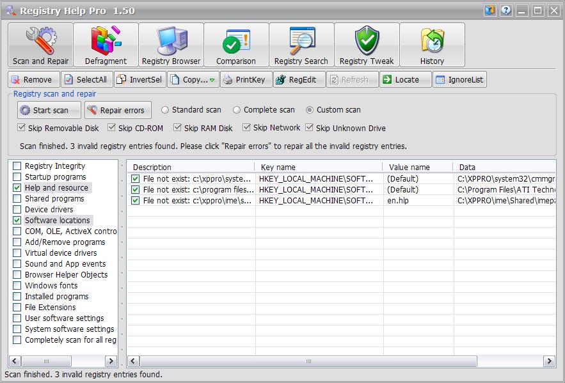Uncheck the en.hlp registry entry row
The width and height of the screenshot is (565, 383).
click(135, 201)
